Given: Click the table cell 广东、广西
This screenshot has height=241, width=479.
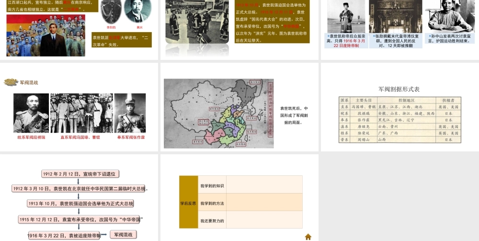Looking at the screenshot, I should pyautogui.click(x=406, y=133).
